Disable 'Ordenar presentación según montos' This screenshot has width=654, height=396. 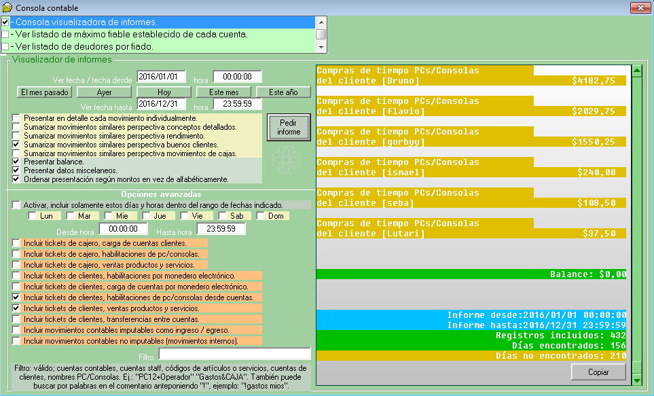pyautogui.click(x=16, y=179)
